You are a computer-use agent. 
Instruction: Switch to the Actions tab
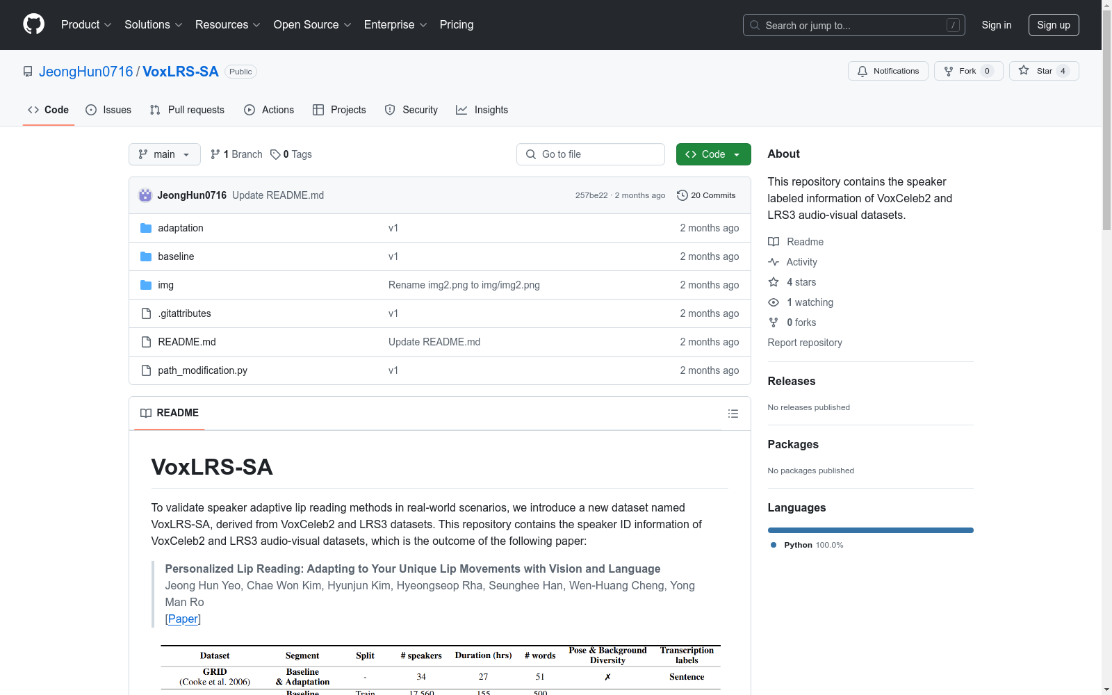click(269, 110)
